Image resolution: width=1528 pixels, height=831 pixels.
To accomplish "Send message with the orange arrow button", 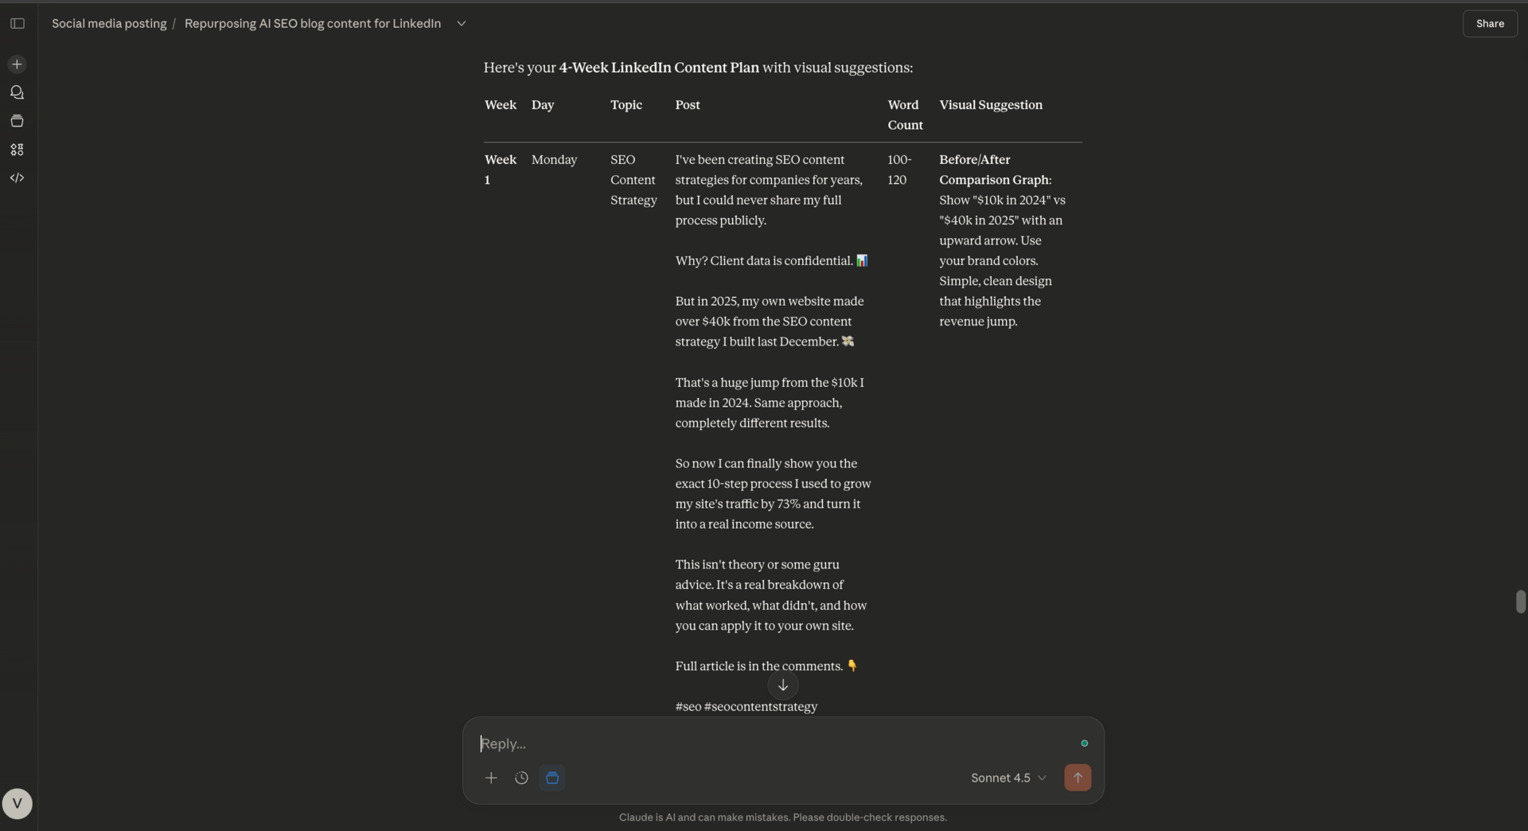I will point(1078,778).
